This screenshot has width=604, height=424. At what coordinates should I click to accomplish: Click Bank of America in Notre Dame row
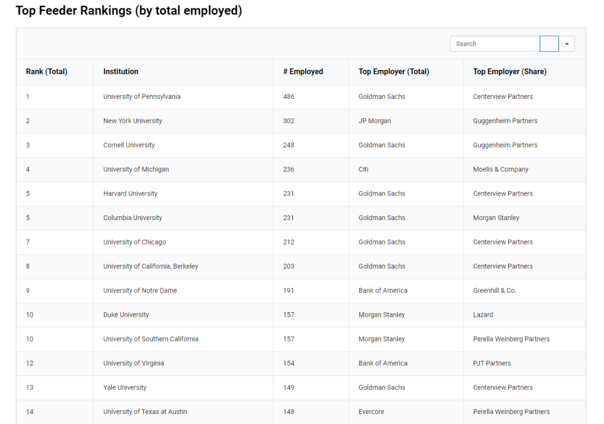[x=383, y=290]
